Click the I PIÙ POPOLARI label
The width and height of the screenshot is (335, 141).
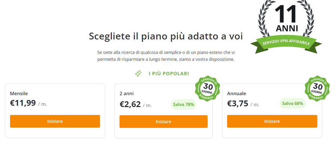tap(169, 74)
